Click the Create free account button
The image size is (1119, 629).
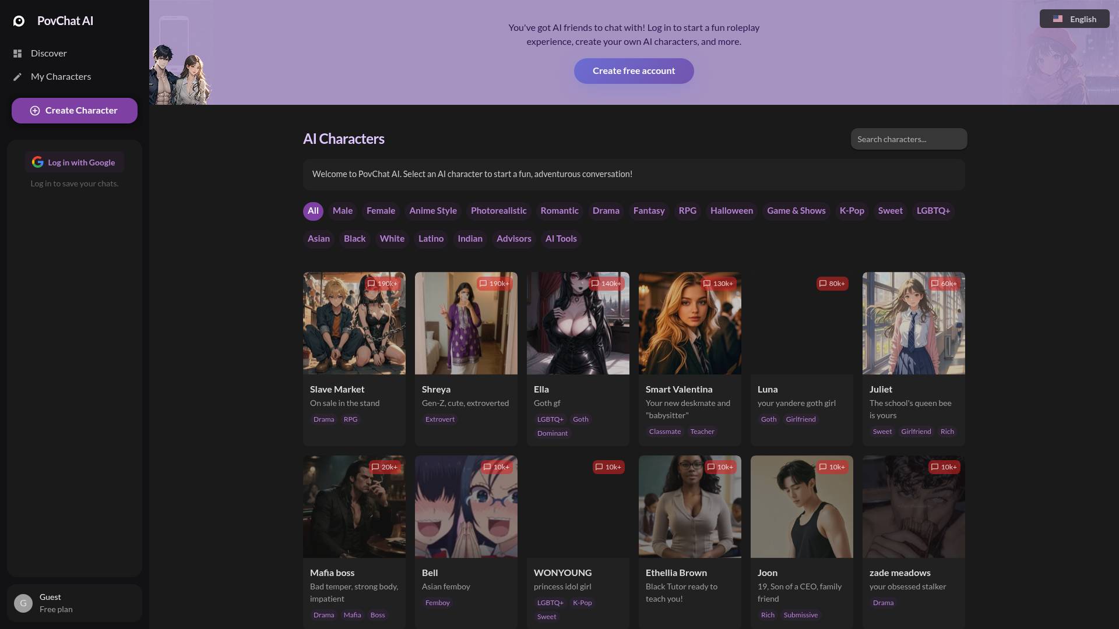634,71
